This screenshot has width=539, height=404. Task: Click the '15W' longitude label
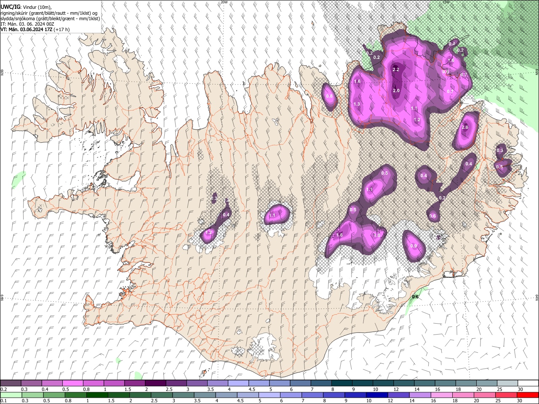click(446, 2)
